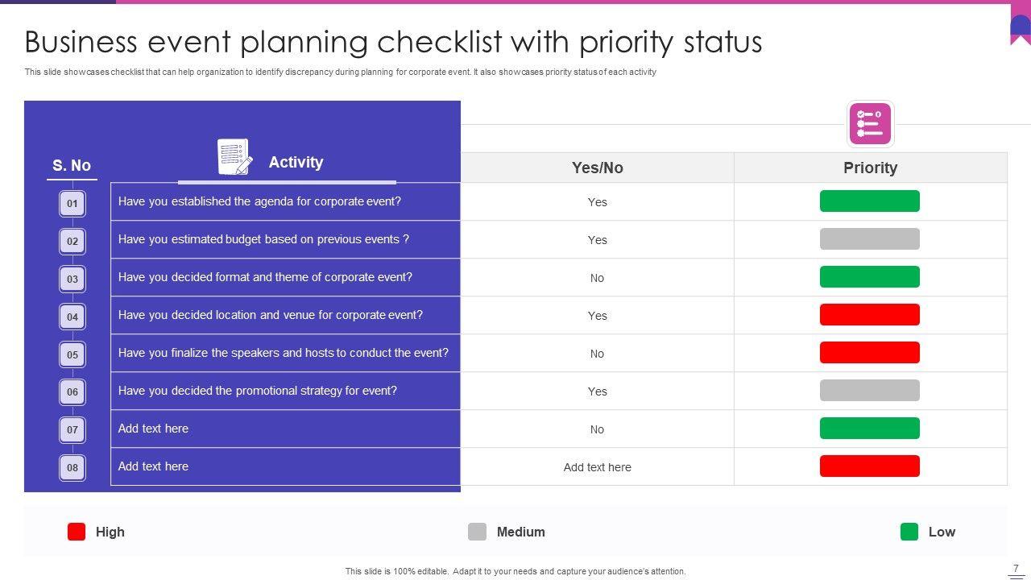Select serial number badge 08
The height and width of the screenshot is (580, 1031).
(72, 467)
